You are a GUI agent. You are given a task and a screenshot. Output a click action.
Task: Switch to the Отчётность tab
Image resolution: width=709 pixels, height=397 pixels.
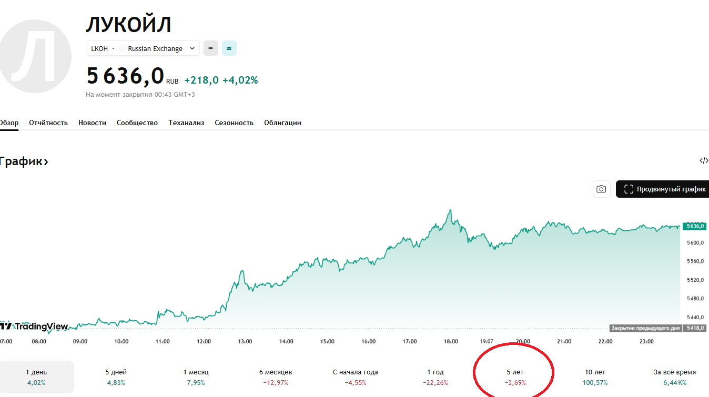pyautogui.click(x=48, y=123)
